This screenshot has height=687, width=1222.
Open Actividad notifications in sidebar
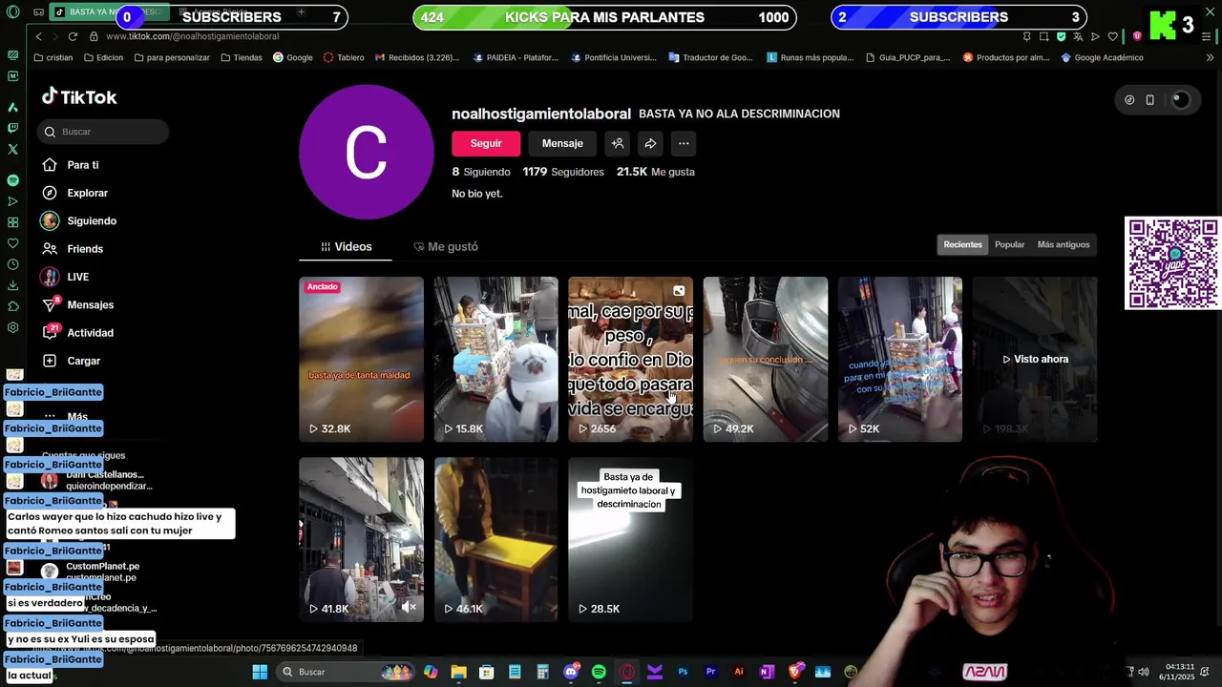(77, 333)
